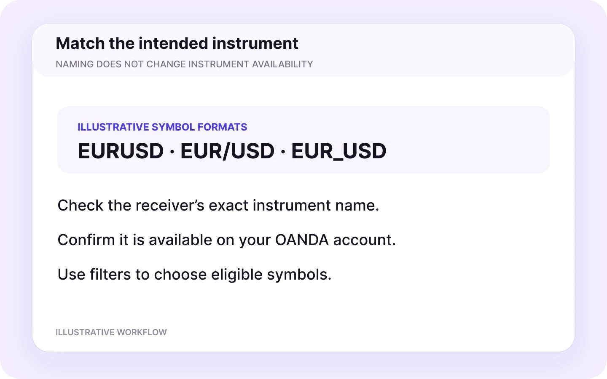Click 'Use filters to choose eligible symbols.'
Image resolution: width=607 pixels, height=379 pixels.
click(195, 275)
